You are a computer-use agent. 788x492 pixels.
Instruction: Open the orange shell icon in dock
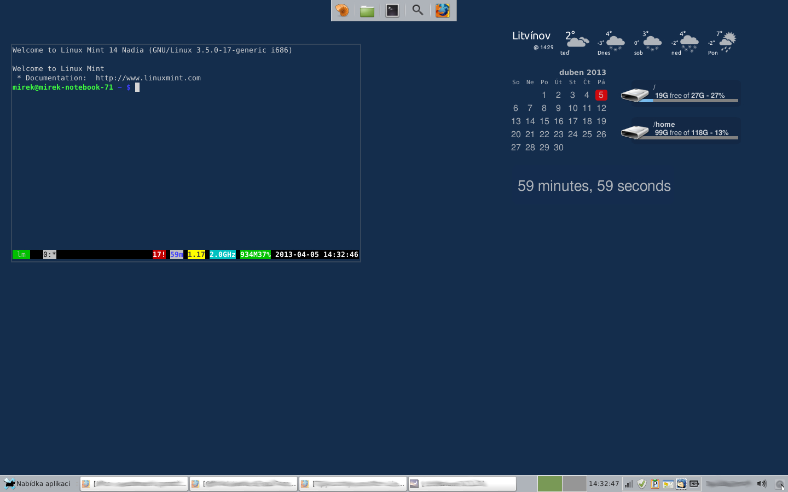pos(342,10)
